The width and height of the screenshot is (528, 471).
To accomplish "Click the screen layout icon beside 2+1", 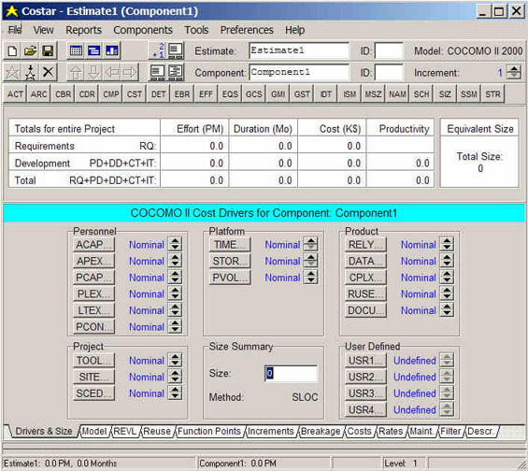I will (176, 50).
